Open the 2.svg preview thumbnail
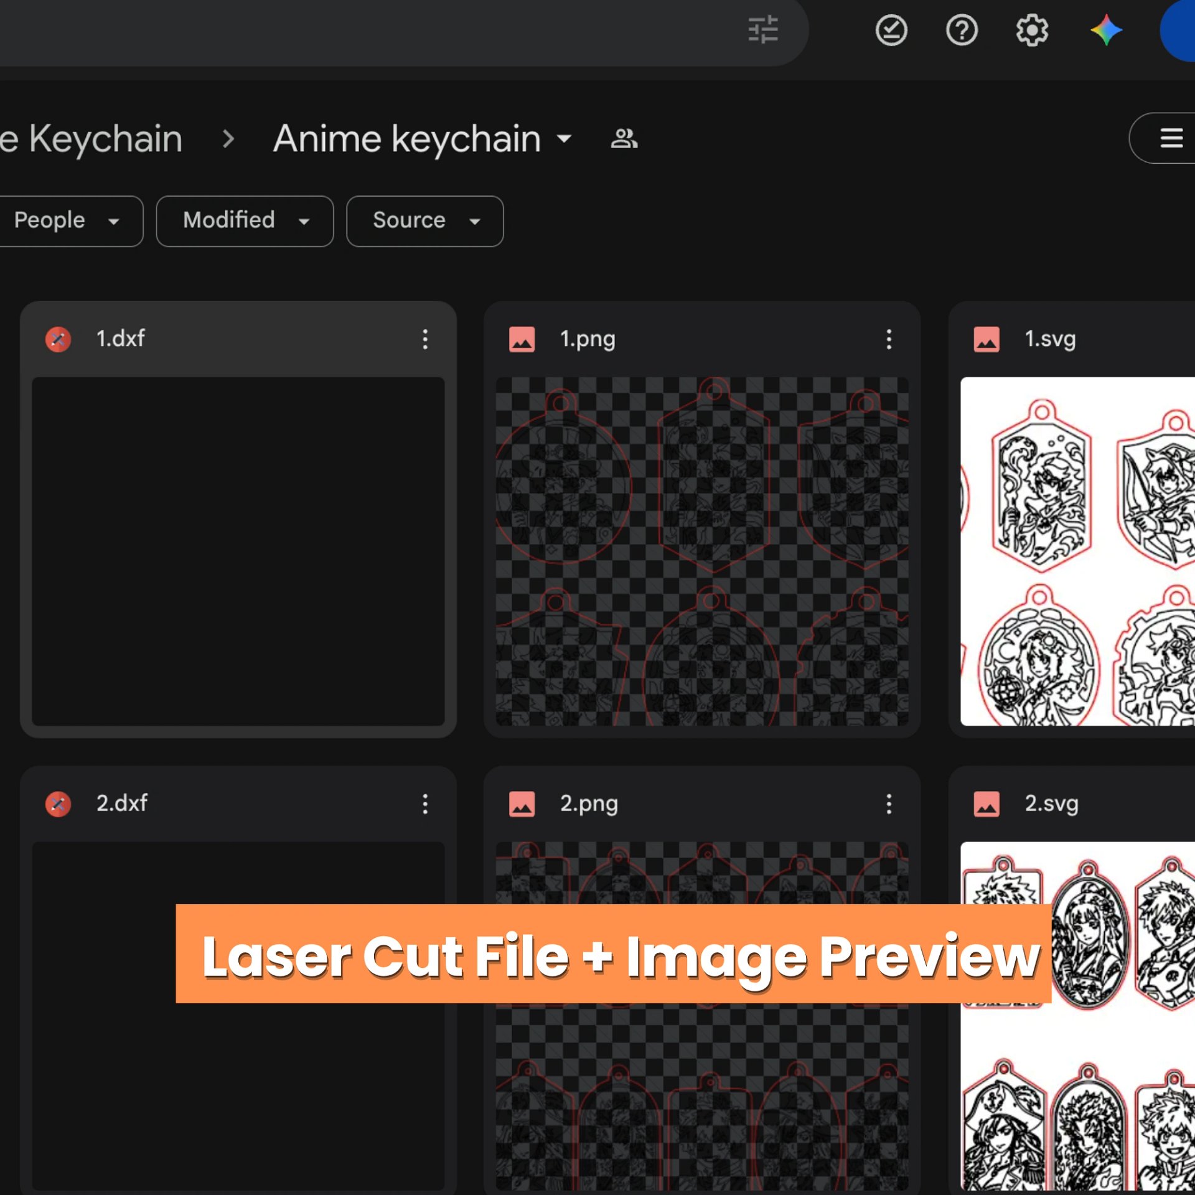 tap(1077, 1016)
